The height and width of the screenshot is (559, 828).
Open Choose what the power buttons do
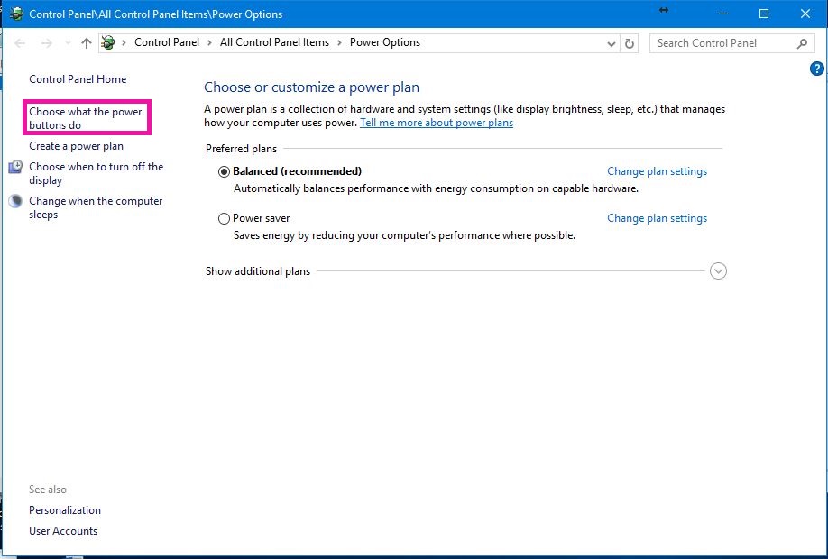pyautogui.click(x=86, y=118)
